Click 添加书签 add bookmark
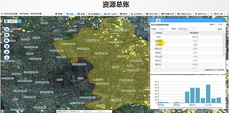Viewport: 229px width, 113px height. point(152,14)
